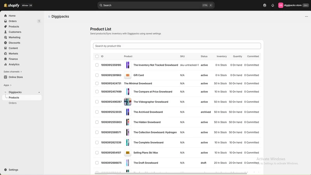Focus the Search by product title field
Screen dimensions: 311x175
click(x=177, y=46)
